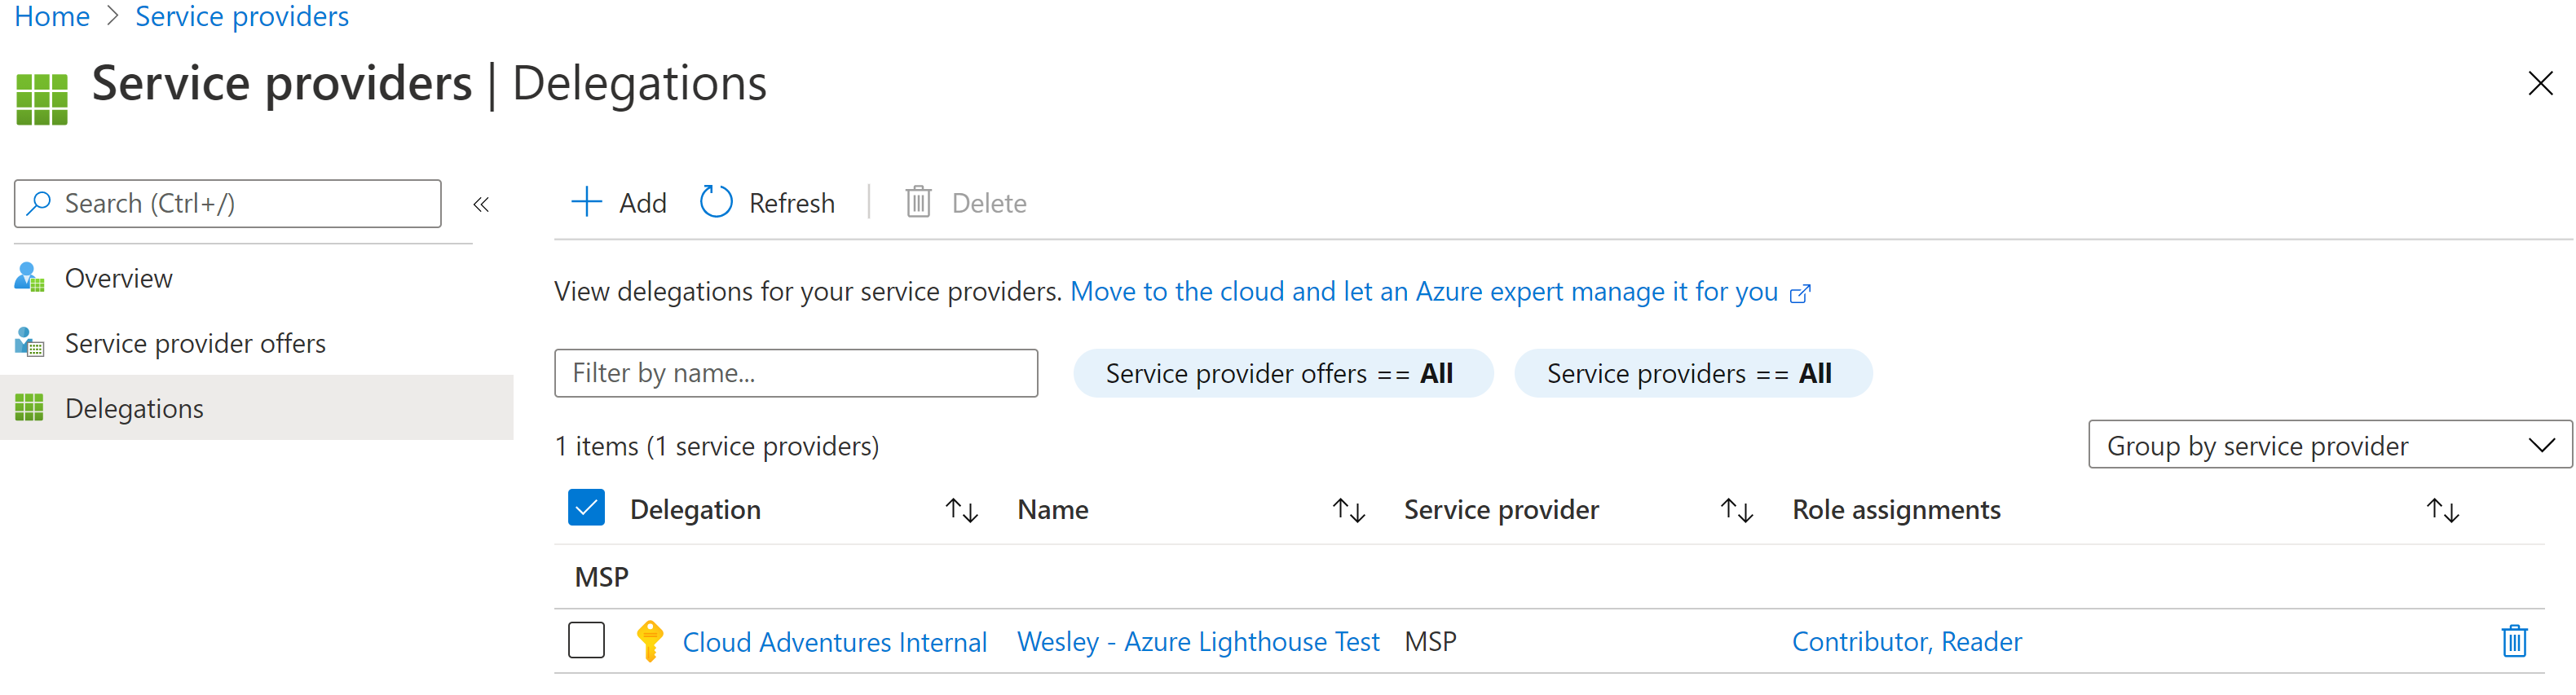The image size is (2576, 695).
Task: Click the MSP service provider cell
Action: pyautogui.click(x=1430, y=642)
